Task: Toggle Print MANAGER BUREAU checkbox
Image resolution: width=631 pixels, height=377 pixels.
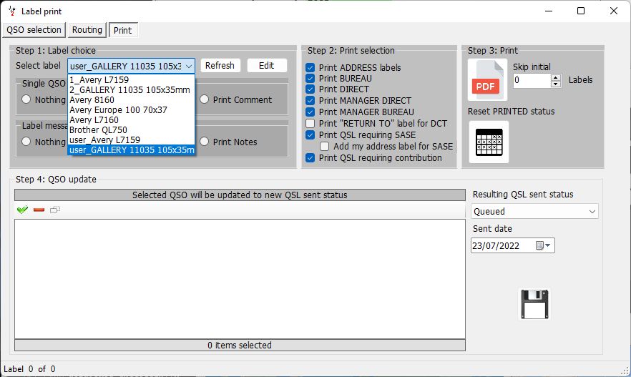Action: click(x=310, y=112)
